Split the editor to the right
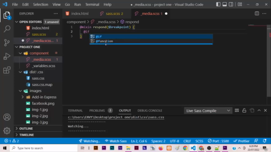Screen dimensions: 271x152 tap(257, 14)
